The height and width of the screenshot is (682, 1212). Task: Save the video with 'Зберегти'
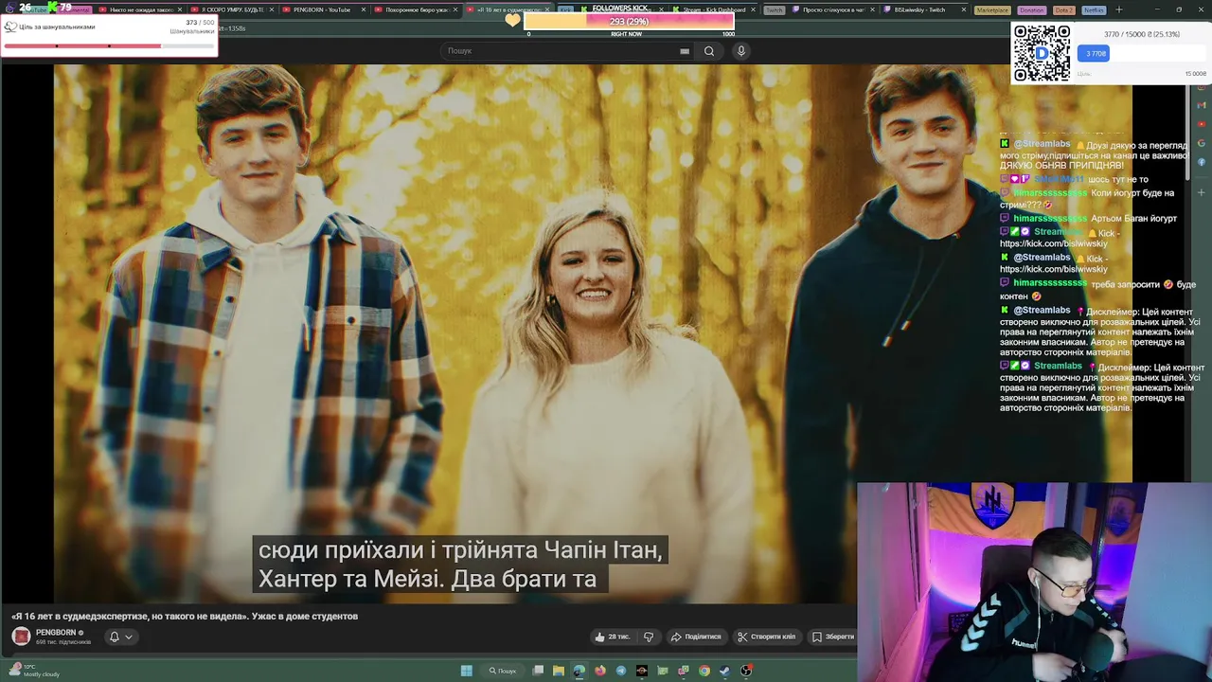tap(832, 637)
